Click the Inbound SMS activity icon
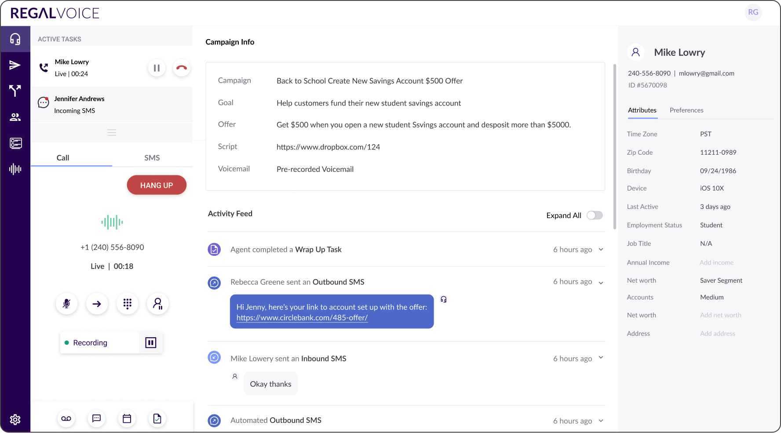781x433 pixels. [x=214, y=357]
